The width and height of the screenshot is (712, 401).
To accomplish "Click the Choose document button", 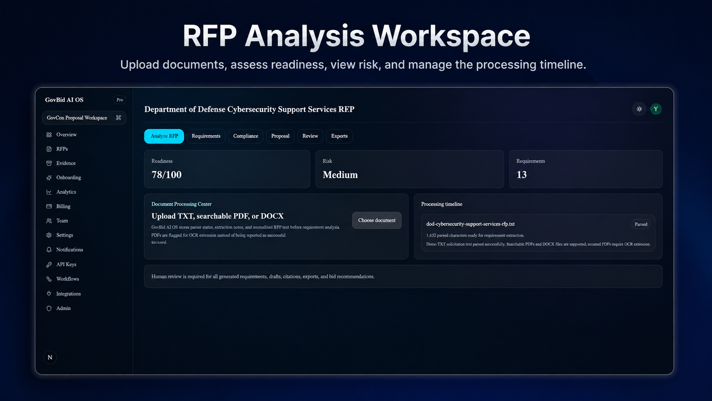I will point(377,220).
